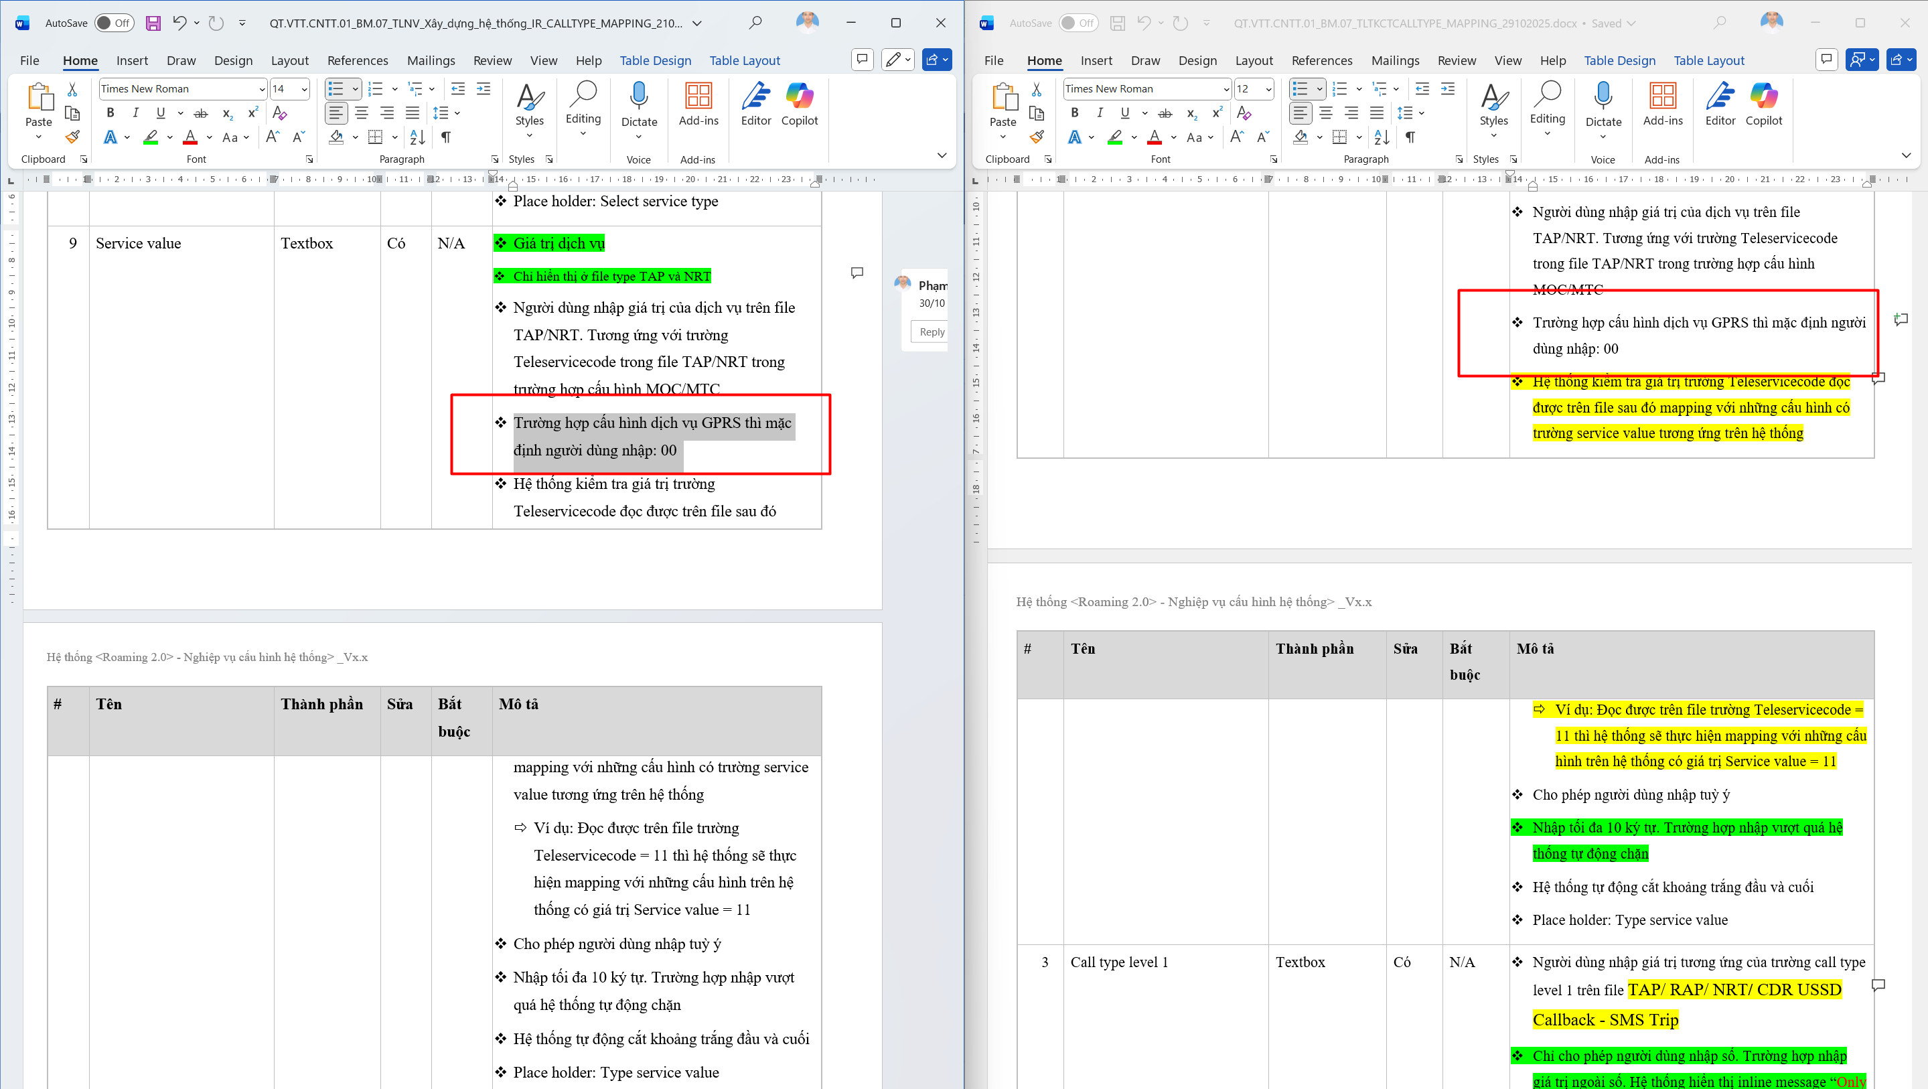Open References tab in left window
This screenshot has width=1928, height=1089.
(357, 61)
